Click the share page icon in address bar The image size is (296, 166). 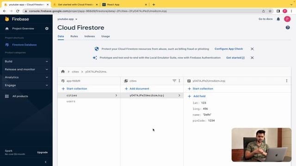pos(263,11)
